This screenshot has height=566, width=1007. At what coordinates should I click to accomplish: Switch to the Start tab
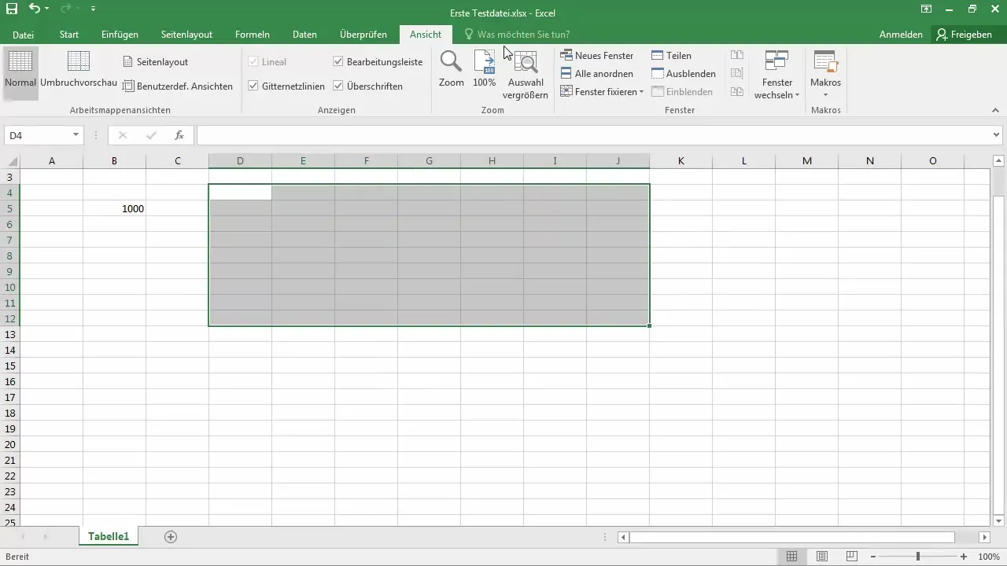coord(69,35)
